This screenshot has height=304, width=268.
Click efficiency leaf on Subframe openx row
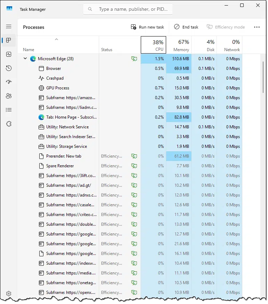point(134,293)
